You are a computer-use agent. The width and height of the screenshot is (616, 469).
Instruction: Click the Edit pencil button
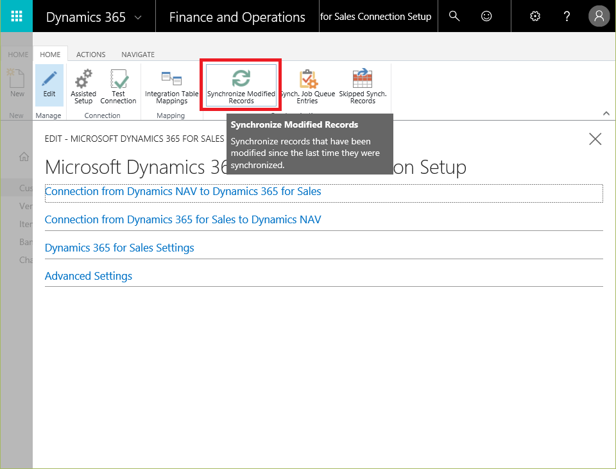[49, 85]
